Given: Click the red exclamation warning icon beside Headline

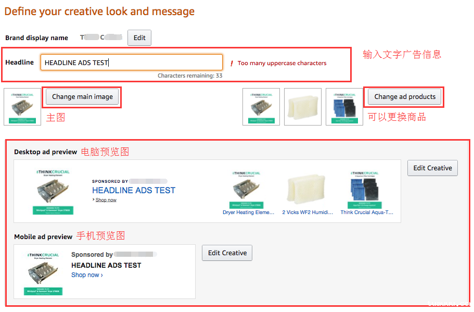Looking at the screenshot, I should (232, 64).
